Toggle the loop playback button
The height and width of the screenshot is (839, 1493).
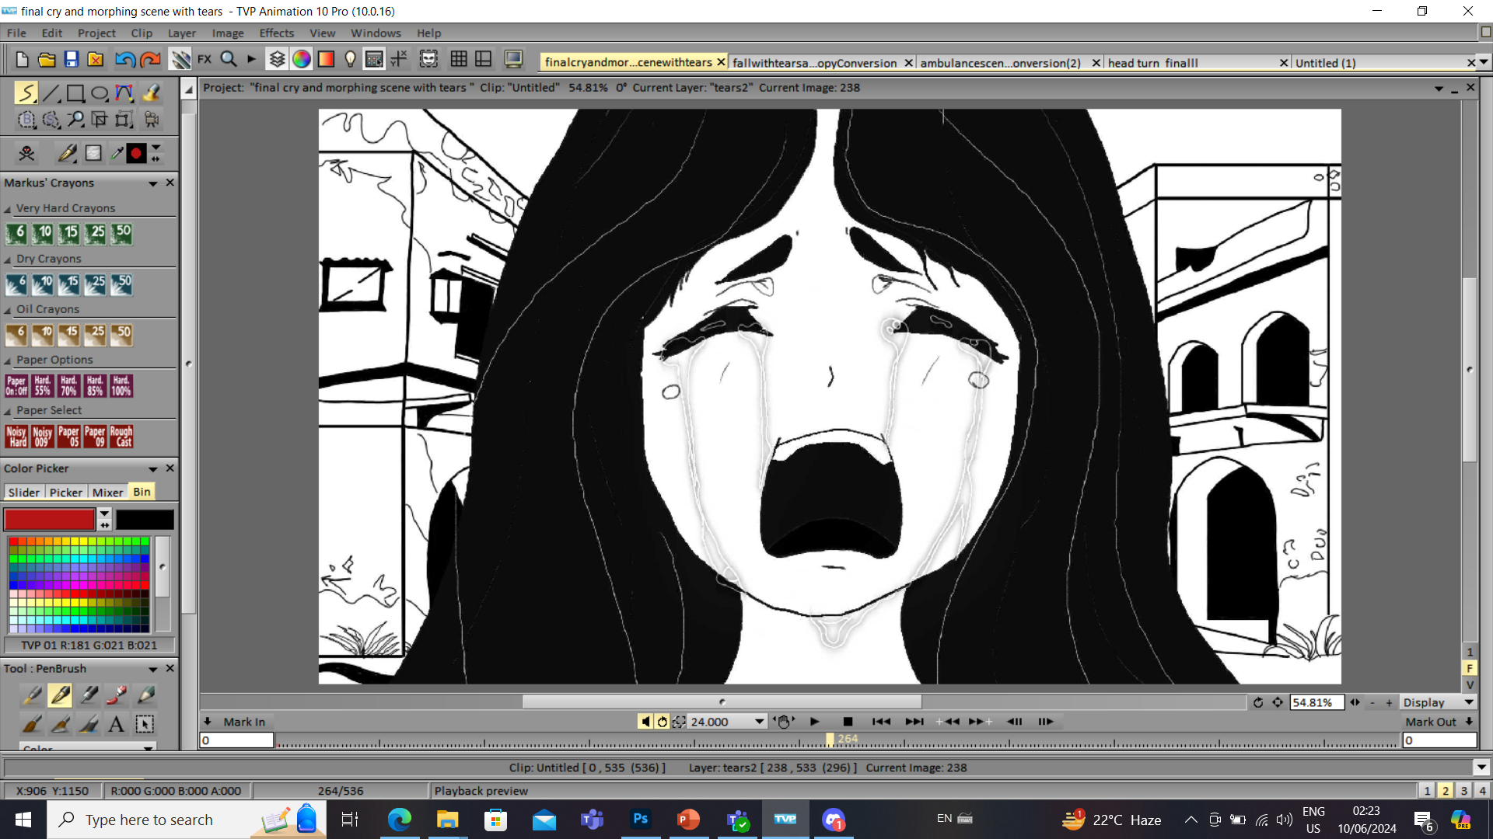[663, 722]
